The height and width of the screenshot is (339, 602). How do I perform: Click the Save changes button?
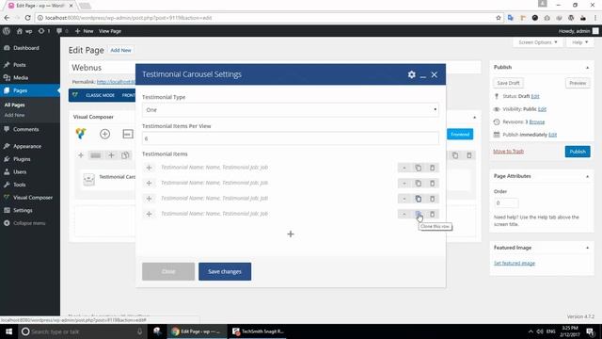point(225,271)
